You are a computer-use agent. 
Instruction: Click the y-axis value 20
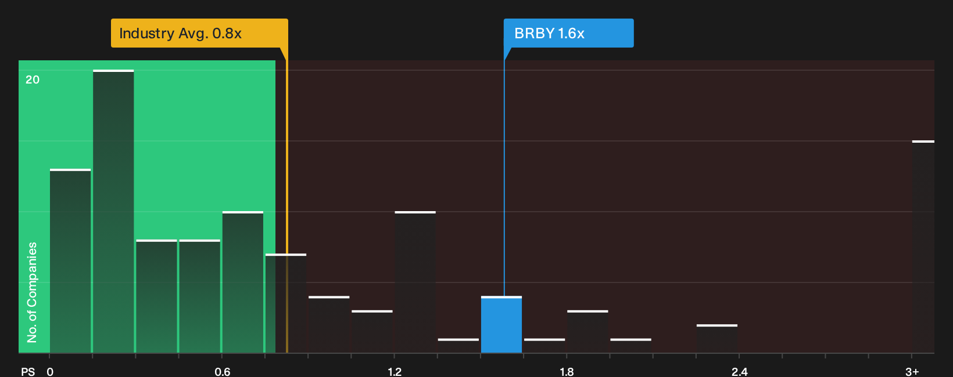coord(33,79)
